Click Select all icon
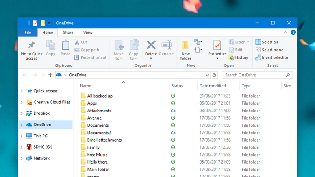The image size is (315, 177). 258,42
